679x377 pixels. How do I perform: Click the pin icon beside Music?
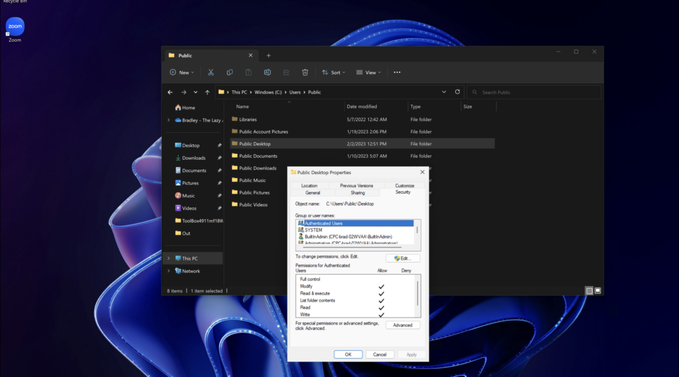219,196
